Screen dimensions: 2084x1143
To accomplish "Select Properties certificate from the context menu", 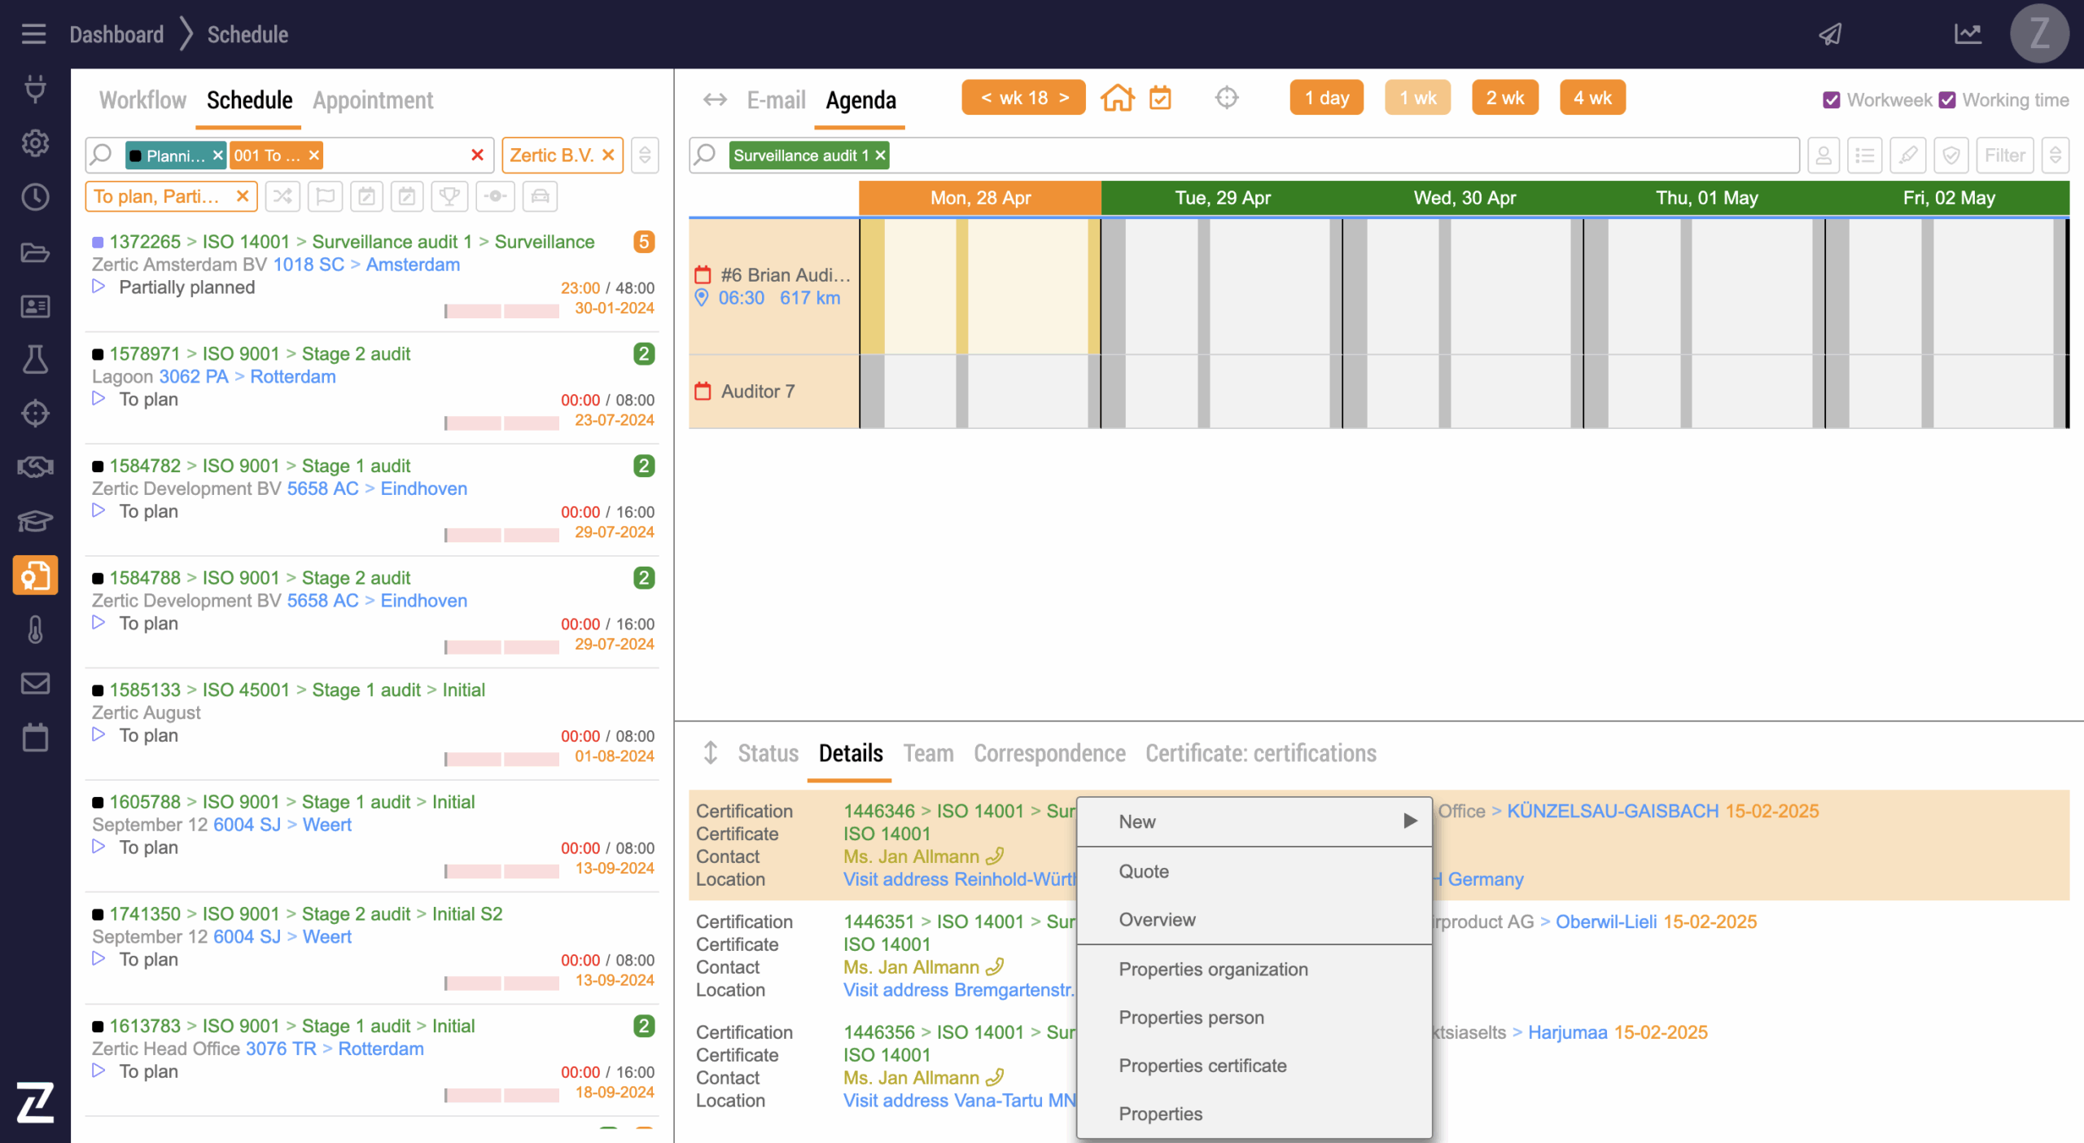I will pyautogui.click(x=1202, y=1066).
